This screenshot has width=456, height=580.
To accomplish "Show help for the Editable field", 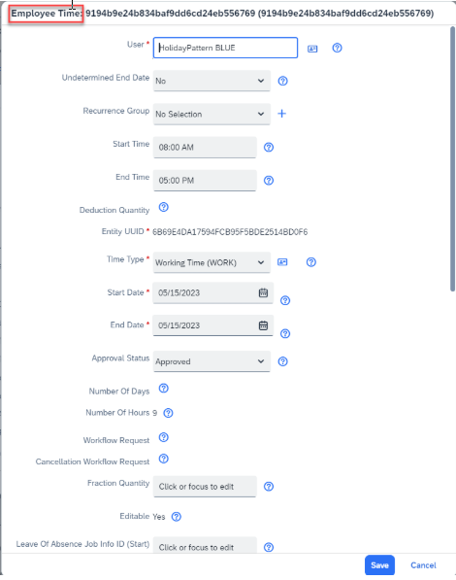I will 177,517.
